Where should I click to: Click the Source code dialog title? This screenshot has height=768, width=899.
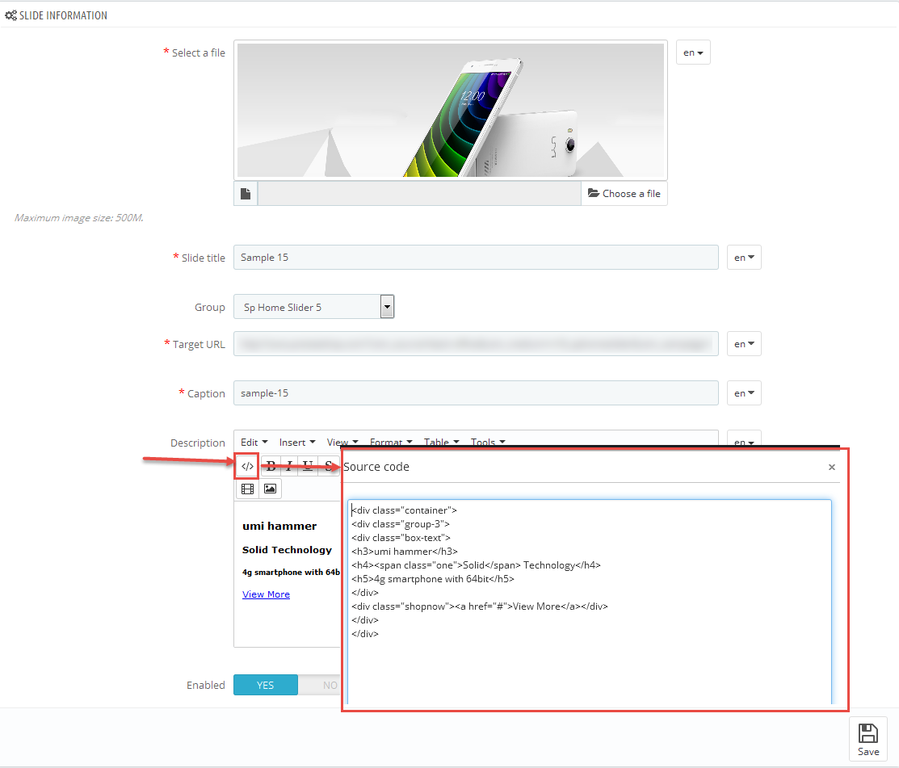click(x=376, y=467)
